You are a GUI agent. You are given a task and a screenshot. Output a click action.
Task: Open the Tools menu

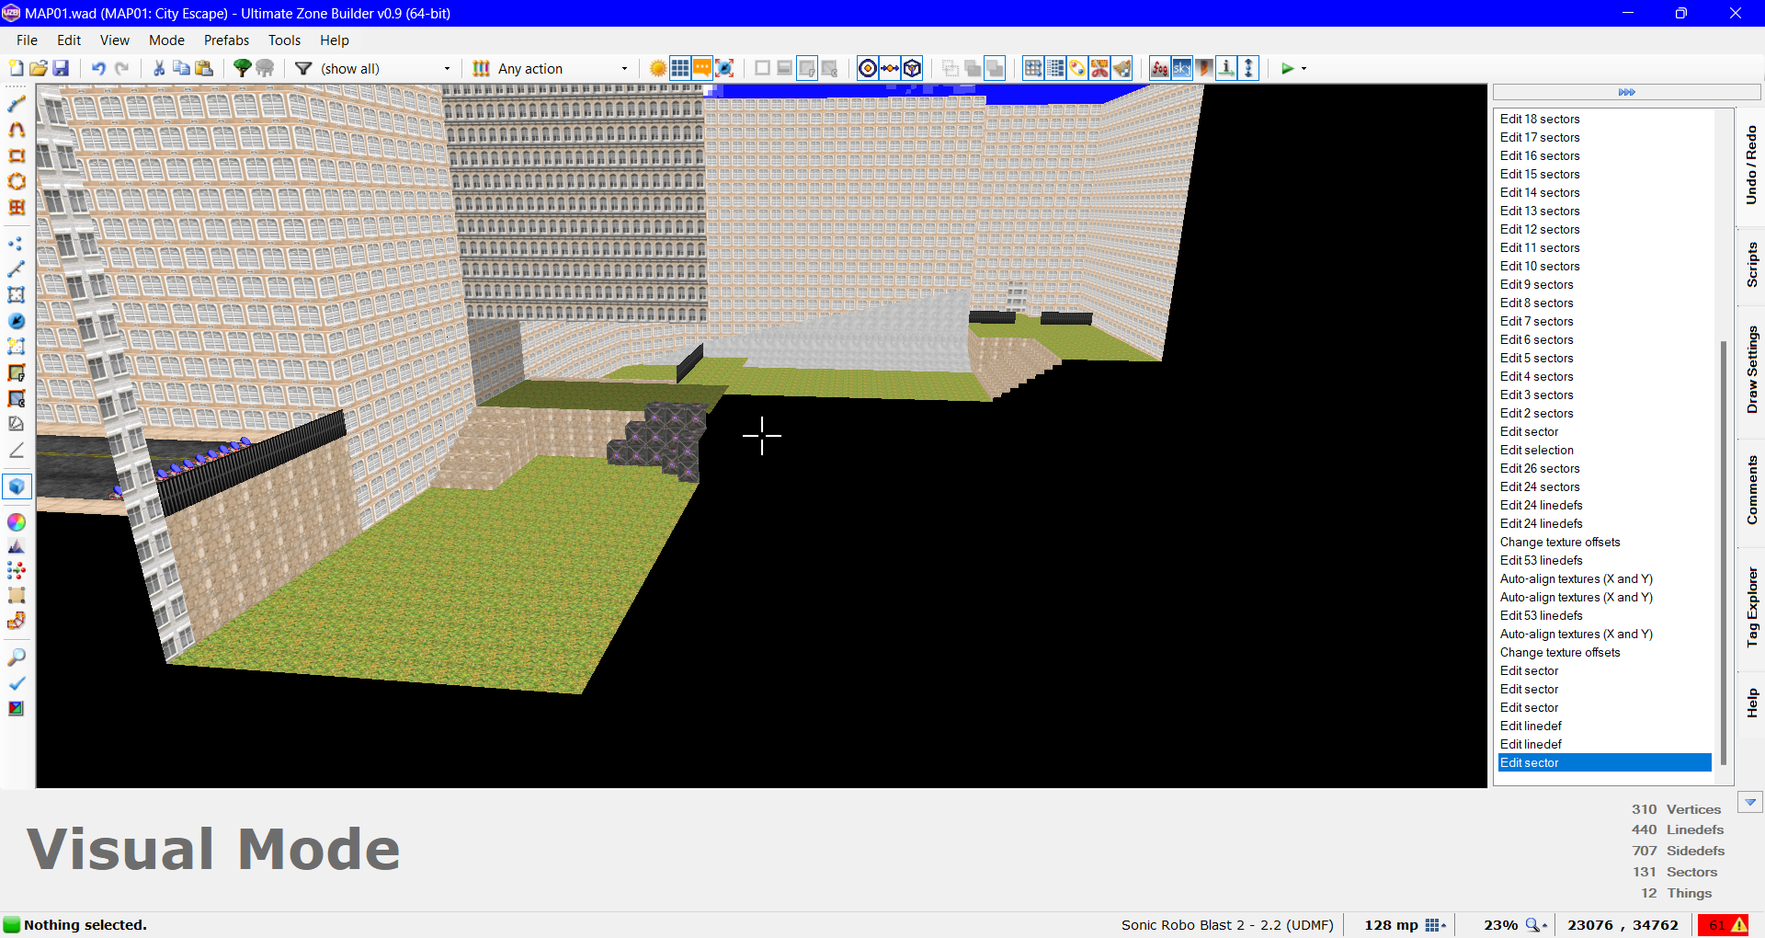(284, 40)
